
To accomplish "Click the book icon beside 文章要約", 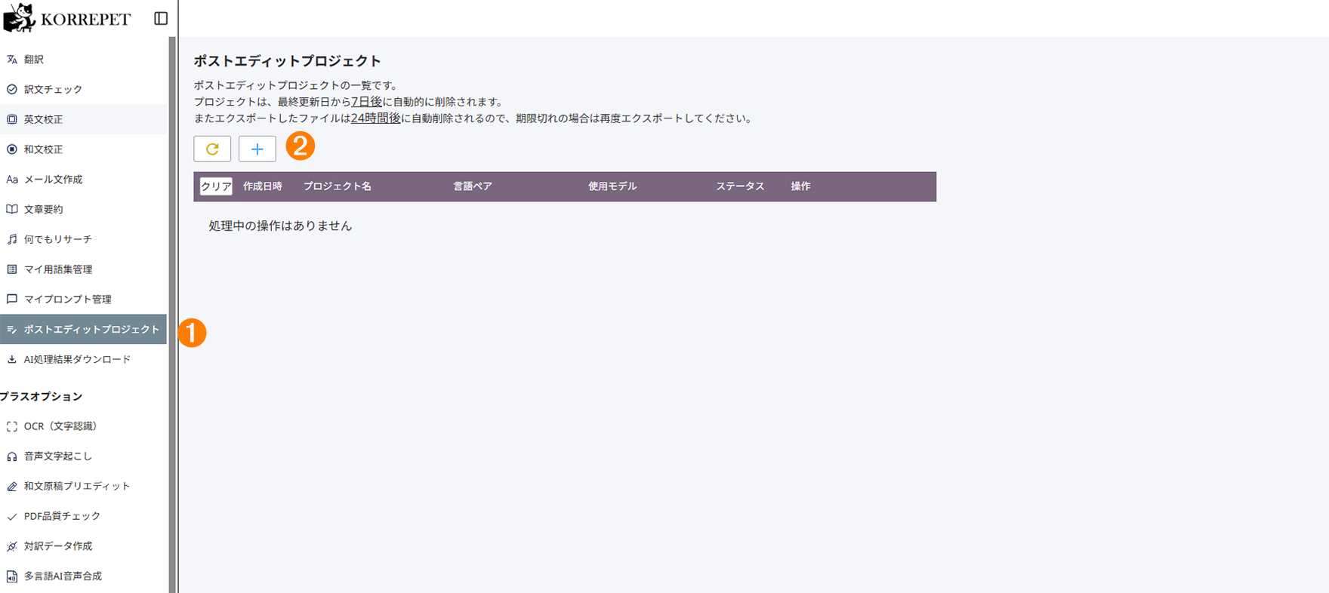I will click(12, 209).
